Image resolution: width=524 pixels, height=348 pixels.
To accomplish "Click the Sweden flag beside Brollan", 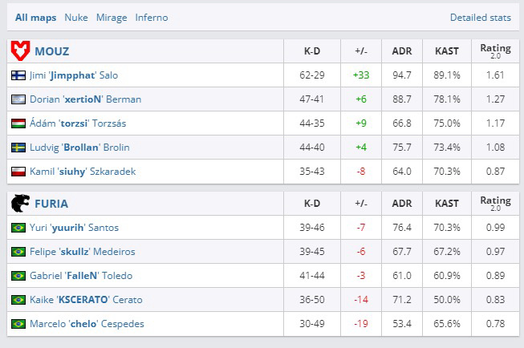I will coord(18,148).
